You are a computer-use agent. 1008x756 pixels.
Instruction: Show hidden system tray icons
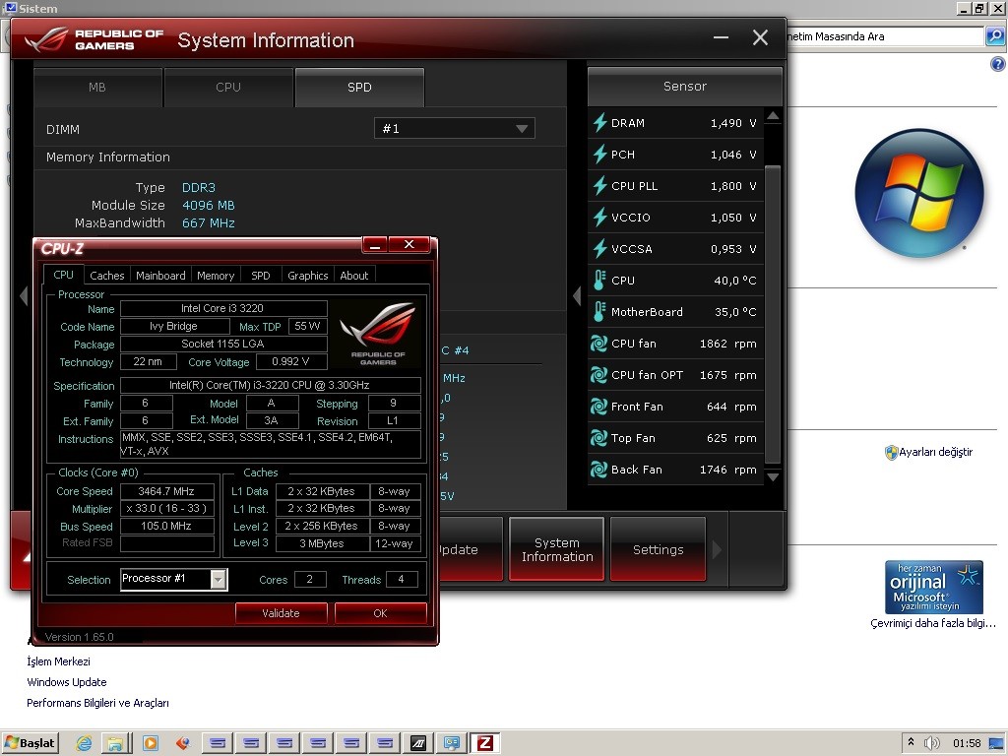(912, 743)
